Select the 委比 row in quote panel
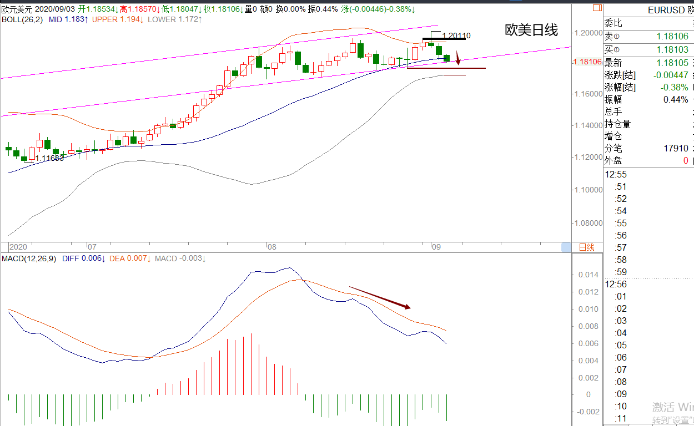 [648, 23]
